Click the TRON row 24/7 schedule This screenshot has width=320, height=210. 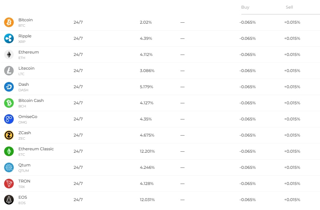point(78,184)
